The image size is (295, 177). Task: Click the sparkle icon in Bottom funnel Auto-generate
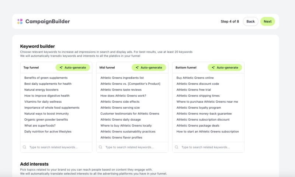click(x=213, y=68)
